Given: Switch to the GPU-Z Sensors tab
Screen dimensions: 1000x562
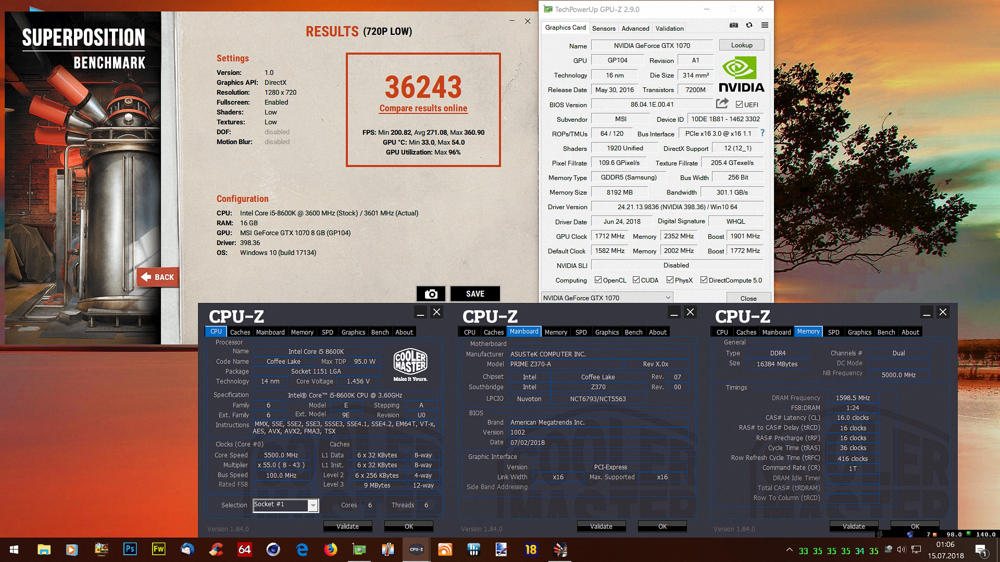Looking at the screenshot, I should 604,28.
